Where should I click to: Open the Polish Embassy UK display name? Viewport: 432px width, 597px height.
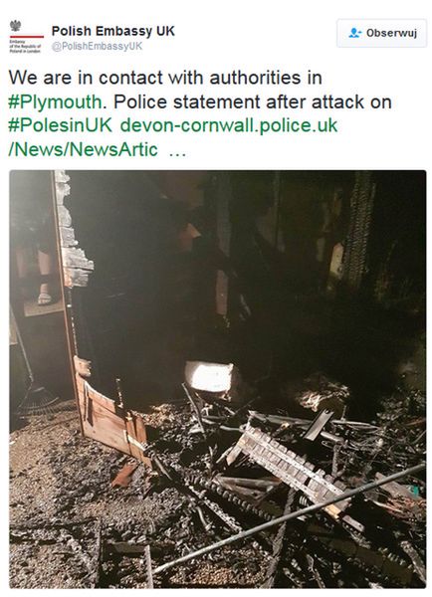tap(113, 31)
